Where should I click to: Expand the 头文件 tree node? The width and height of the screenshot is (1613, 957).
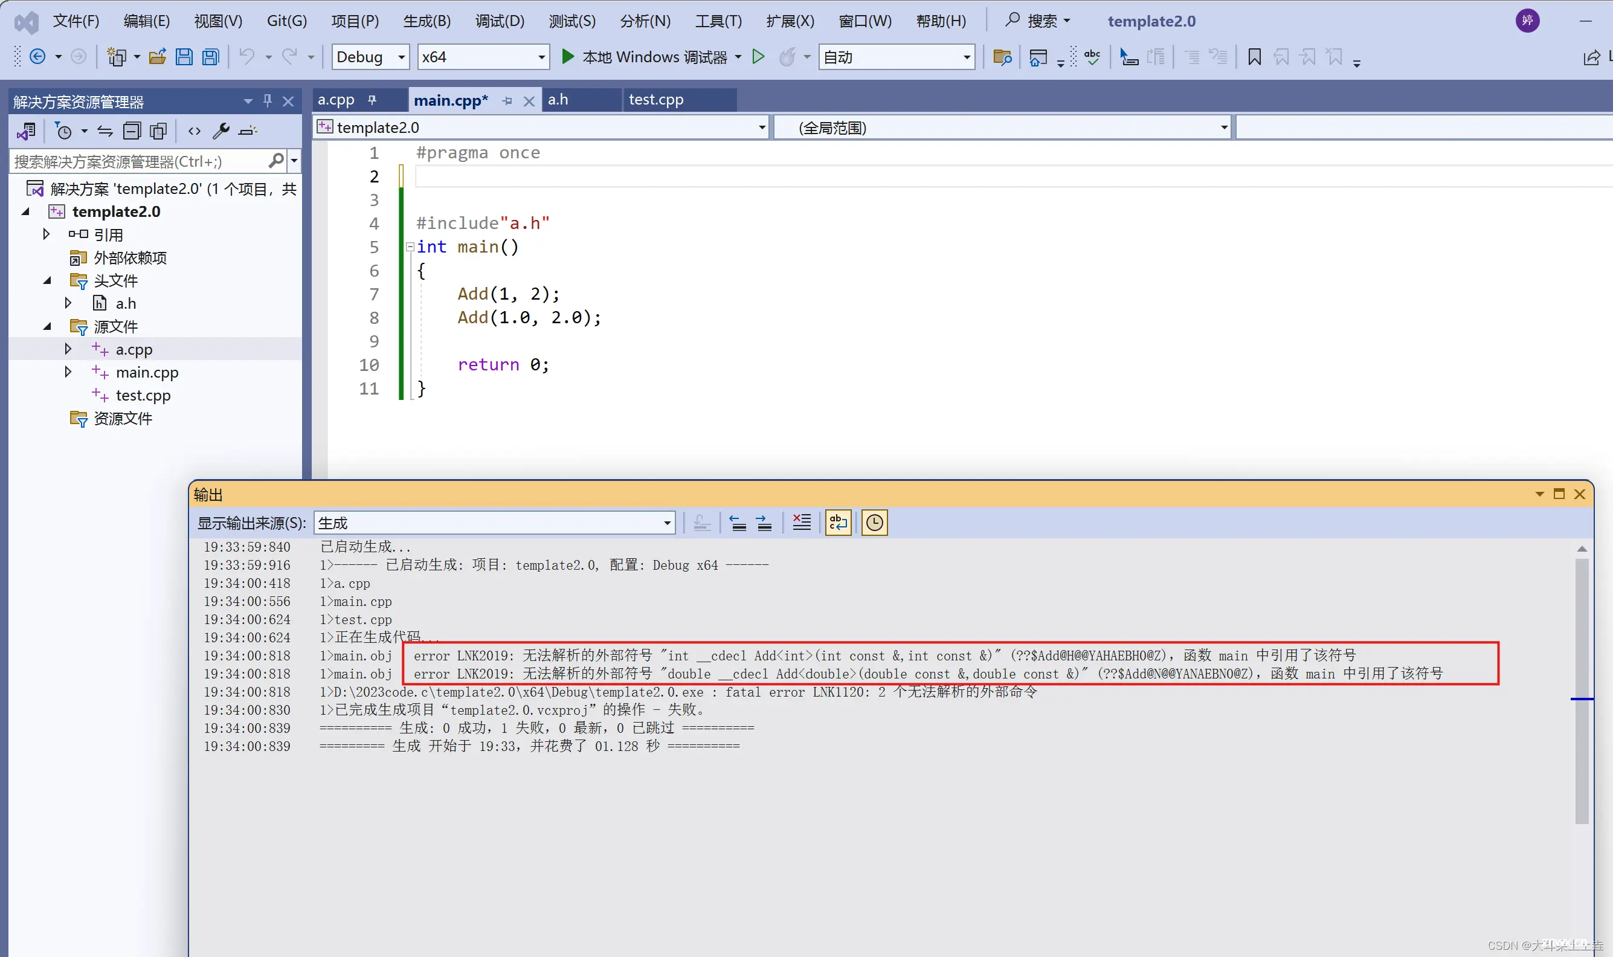(47, 280)
